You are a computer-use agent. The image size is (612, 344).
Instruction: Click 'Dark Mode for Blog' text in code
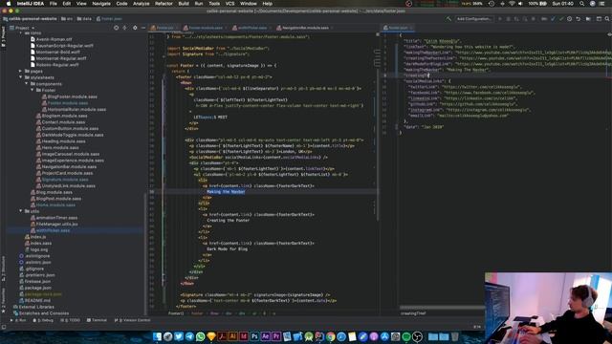(x=227, y=248)
